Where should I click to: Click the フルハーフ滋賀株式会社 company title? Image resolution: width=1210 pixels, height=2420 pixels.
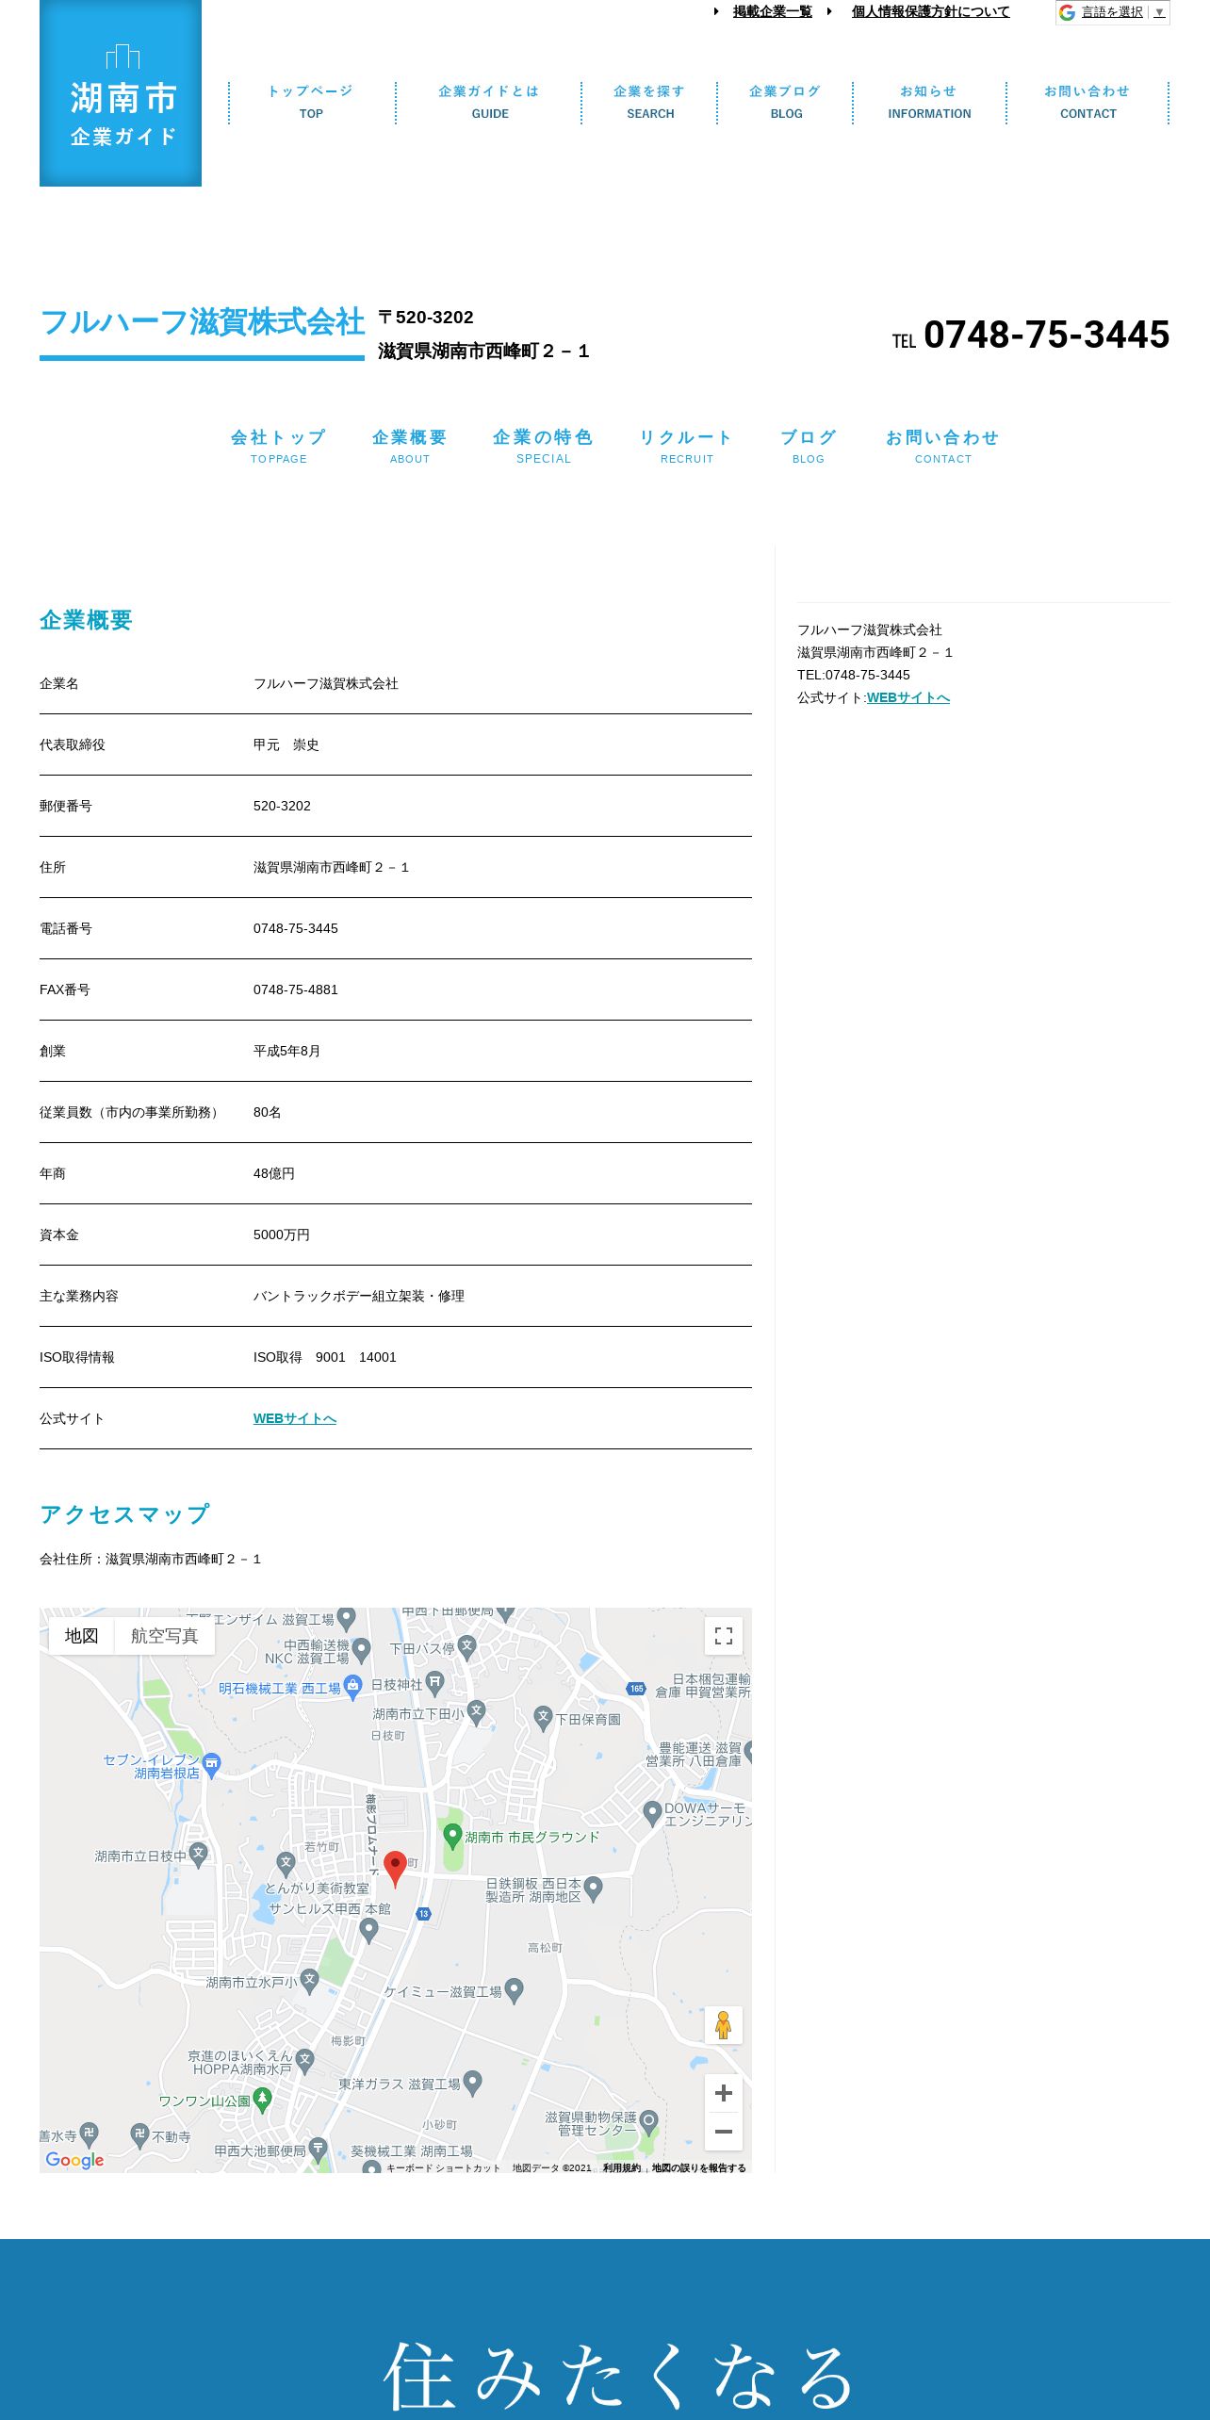click(x=202, y=322)
